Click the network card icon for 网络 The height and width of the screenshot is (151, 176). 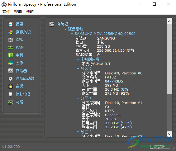tap(11, 102)
